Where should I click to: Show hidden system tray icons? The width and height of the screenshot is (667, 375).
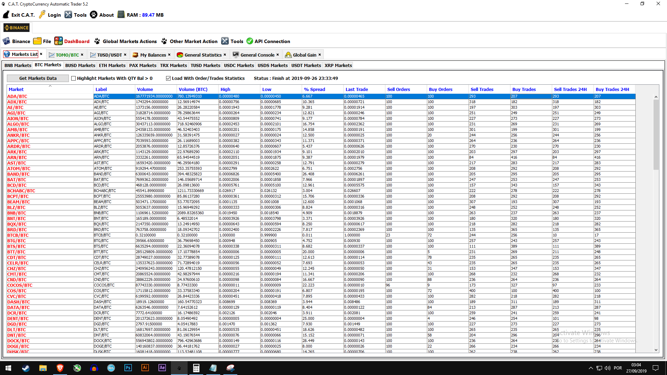[x=591, y=368]
